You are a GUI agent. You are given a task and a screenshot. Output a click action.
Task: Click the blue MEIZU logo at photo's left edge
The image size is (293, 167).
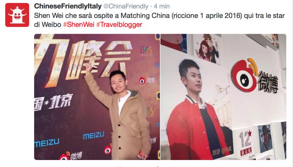pos(47,143)
